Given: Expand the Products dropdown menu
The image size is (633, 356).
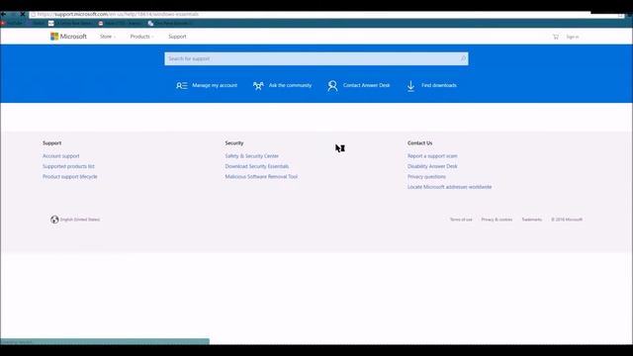Looking at the screenshot, I should click(141, 37).
